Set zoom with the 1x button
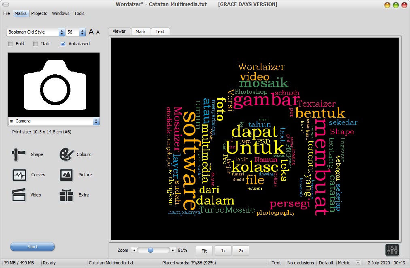The height and width of the screenshot is (268, 410). (x=223, y=251)
